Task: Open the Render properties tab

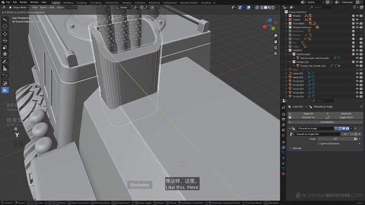Action: coord(283,114)
